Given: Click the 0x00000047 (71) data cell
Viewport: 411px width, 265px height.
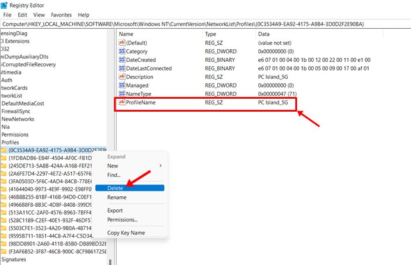Looking at the screenshot, I should (x=277, y=93).
